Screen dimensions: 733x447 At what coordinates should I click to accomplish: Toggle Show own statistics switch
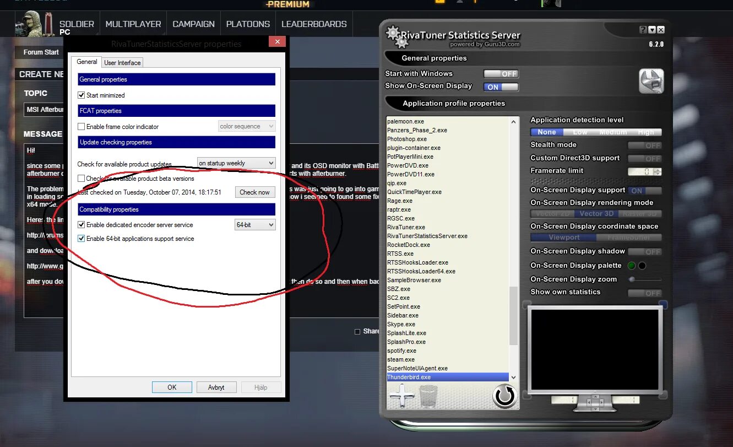tap(644, 293)
